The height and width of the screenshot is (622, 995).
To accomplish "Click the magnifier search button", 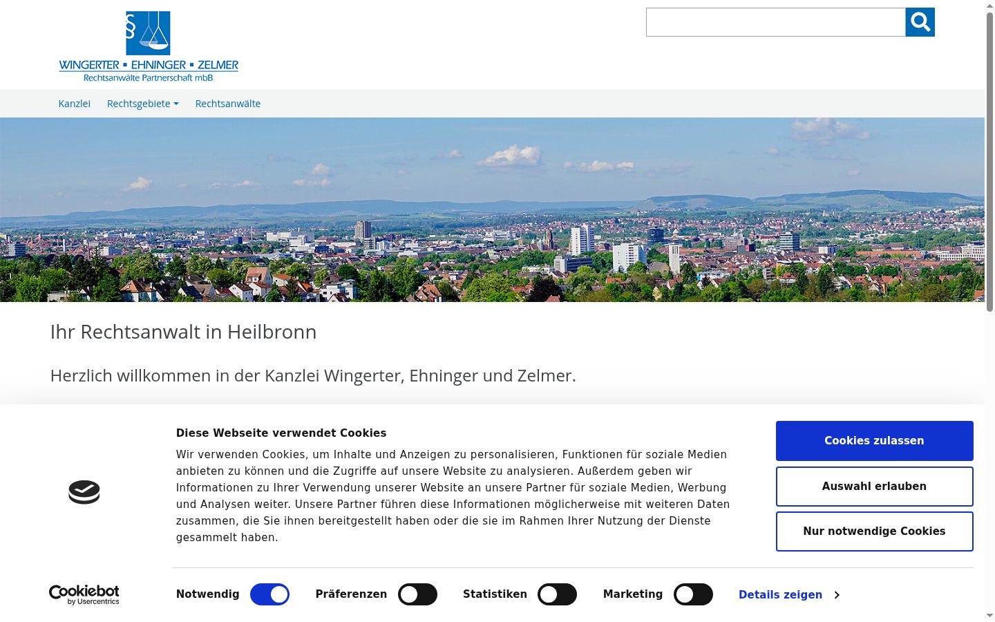I will [920, 22].
